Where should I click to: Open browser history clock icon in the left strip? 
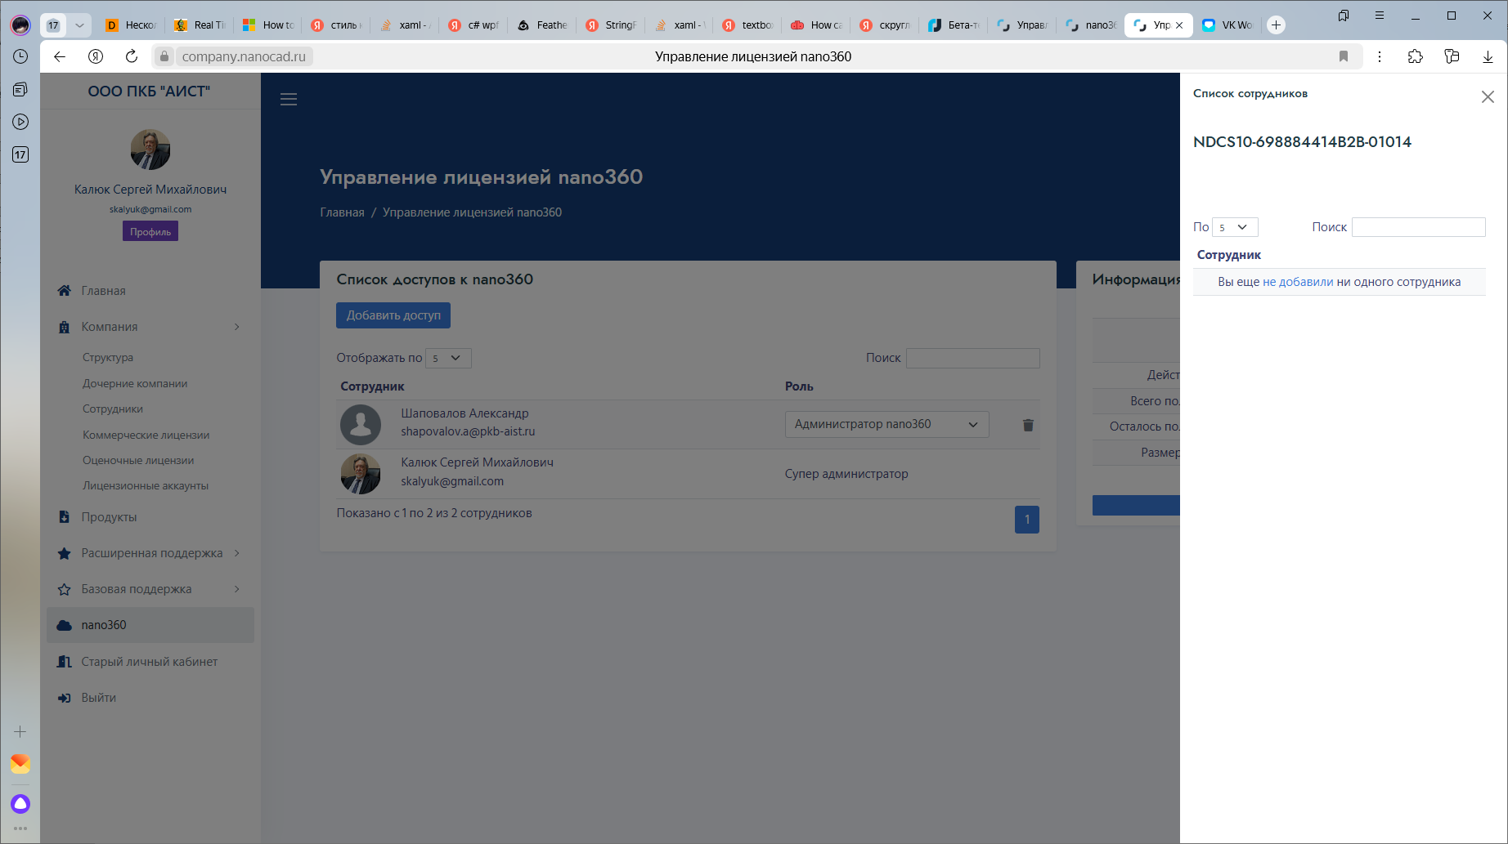(x=20, y=56)
